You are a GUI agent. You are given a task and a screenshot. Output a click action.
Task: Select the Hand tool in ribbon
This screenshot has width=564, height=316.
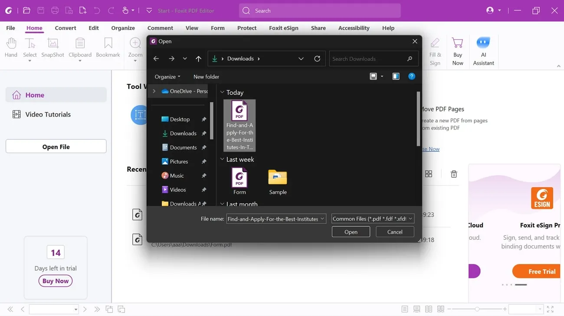coord(11,48)
